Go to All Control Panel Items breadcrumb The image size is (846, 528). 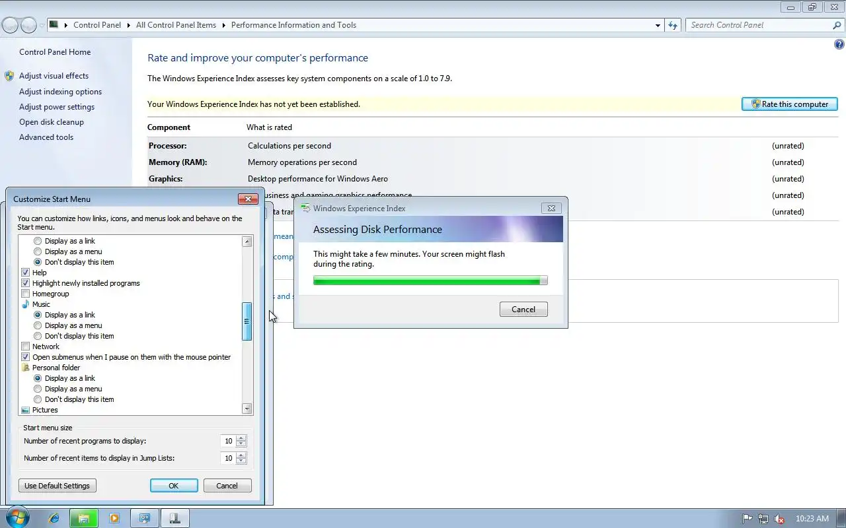pyautogui.click(x=176, y=25)
